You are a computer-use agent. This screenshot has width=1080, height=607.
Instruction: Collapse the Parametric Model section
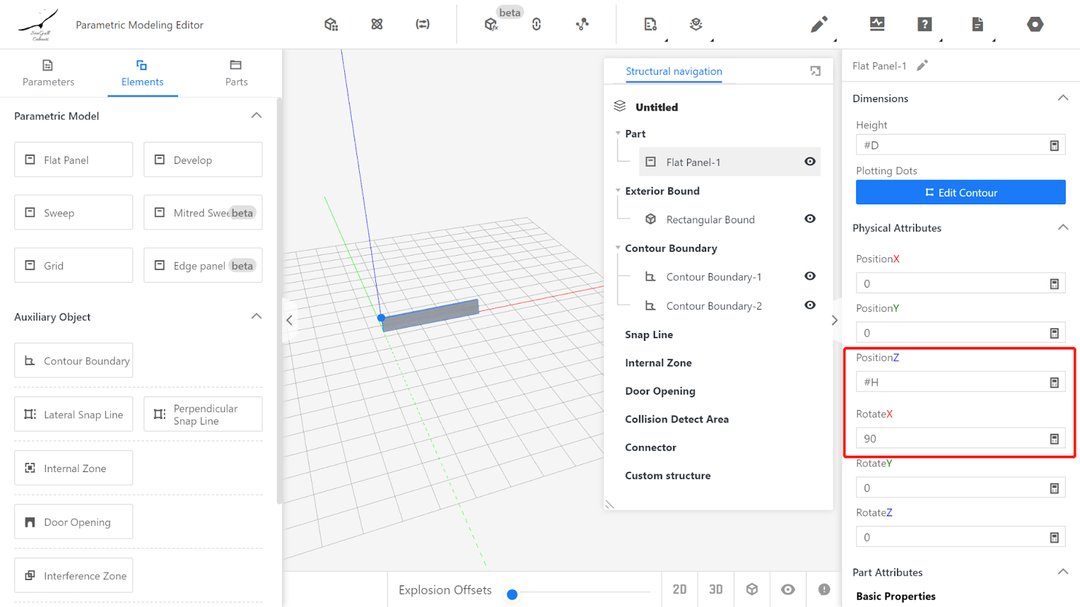click(x=256, y=116)
